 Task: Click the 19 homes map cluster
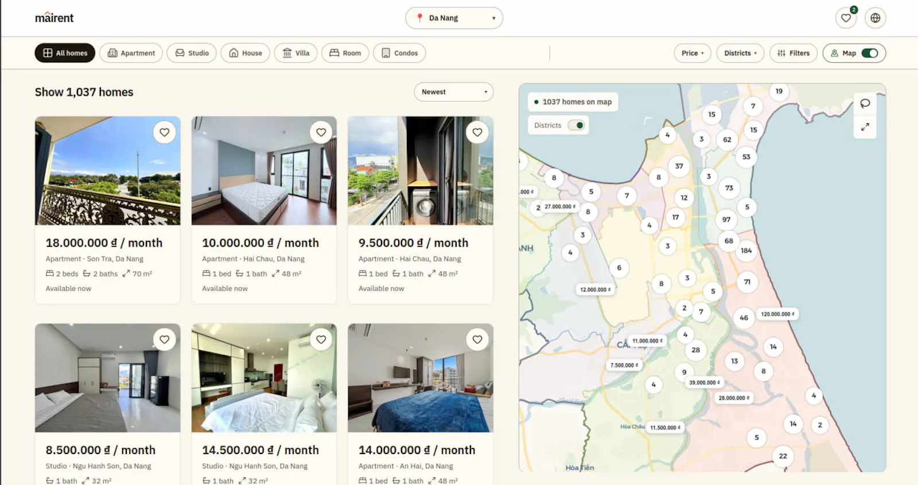(x=779, y=91)
